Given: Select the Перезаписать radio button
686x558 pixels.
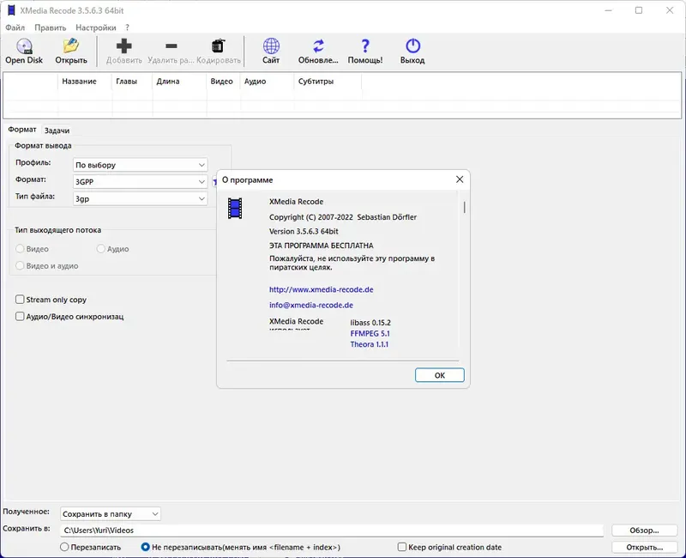Looking at the screenshot, I should coord(64,547).
